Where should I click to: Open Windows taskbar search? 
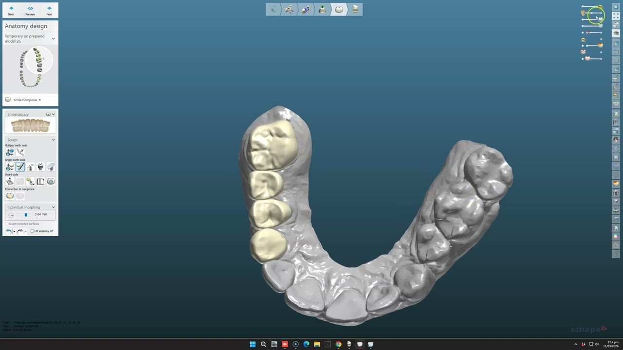(263, 344)
